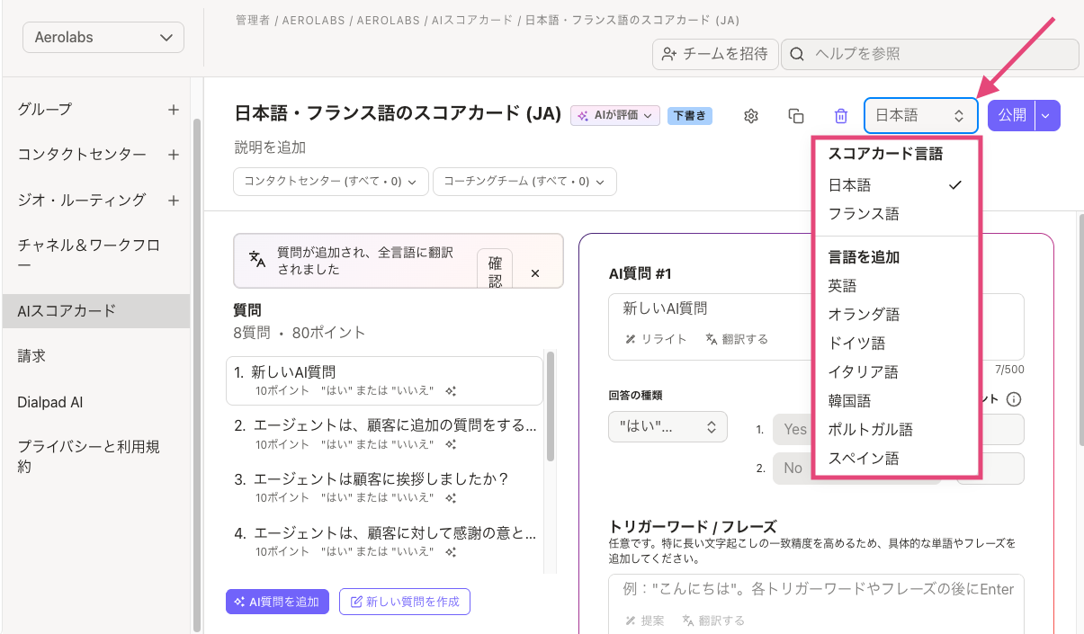Click 翻訳する under the AI question text
The height and width of the screenshot is (634, 1084).
(x=737, y=339)
